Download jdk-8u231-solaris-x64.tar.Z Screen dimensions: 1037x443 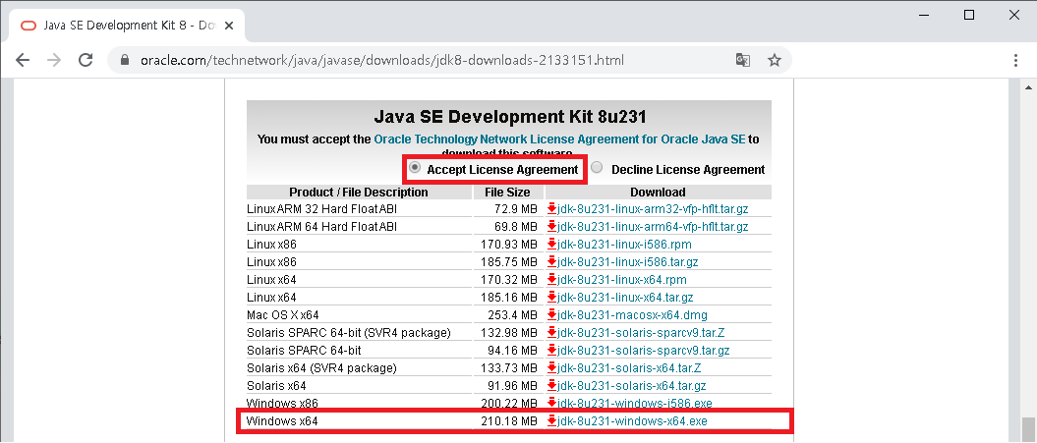click(x=629, y=367)
